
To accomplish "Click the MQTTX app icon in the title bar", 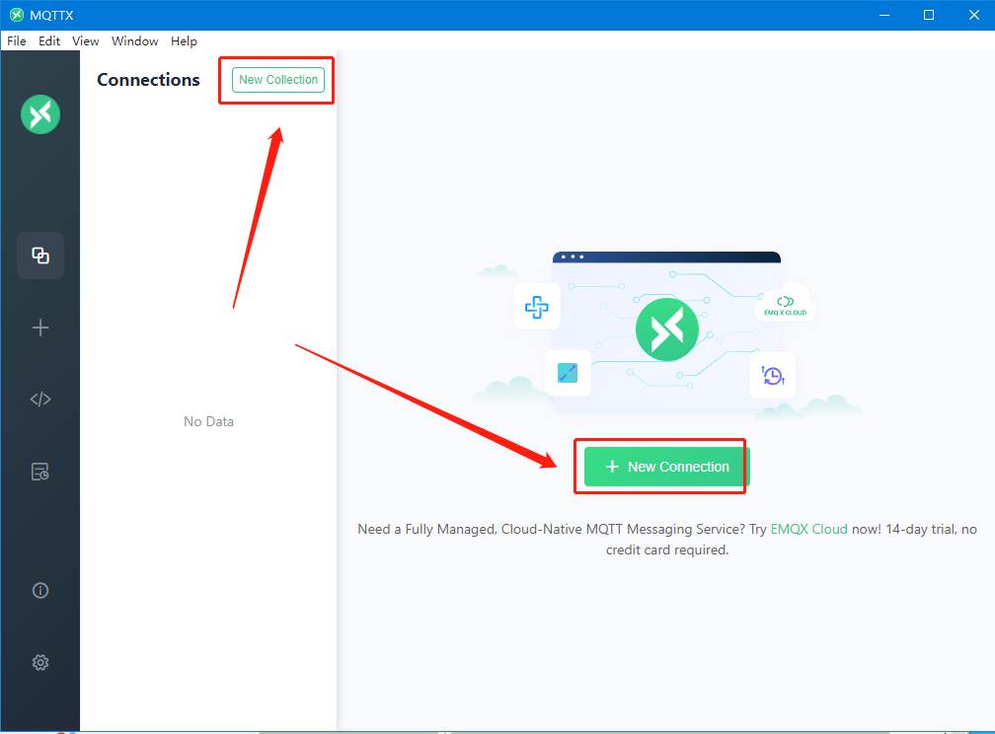I will click(x=16, y=15).
